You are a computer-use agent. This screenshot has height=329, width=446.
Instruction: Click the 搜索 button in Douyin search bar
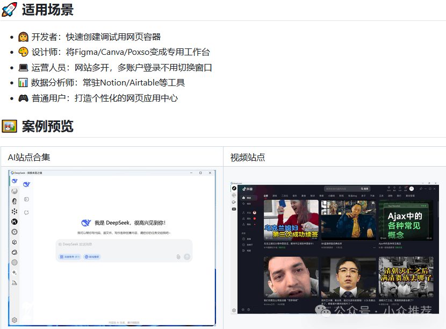[365, 189]
